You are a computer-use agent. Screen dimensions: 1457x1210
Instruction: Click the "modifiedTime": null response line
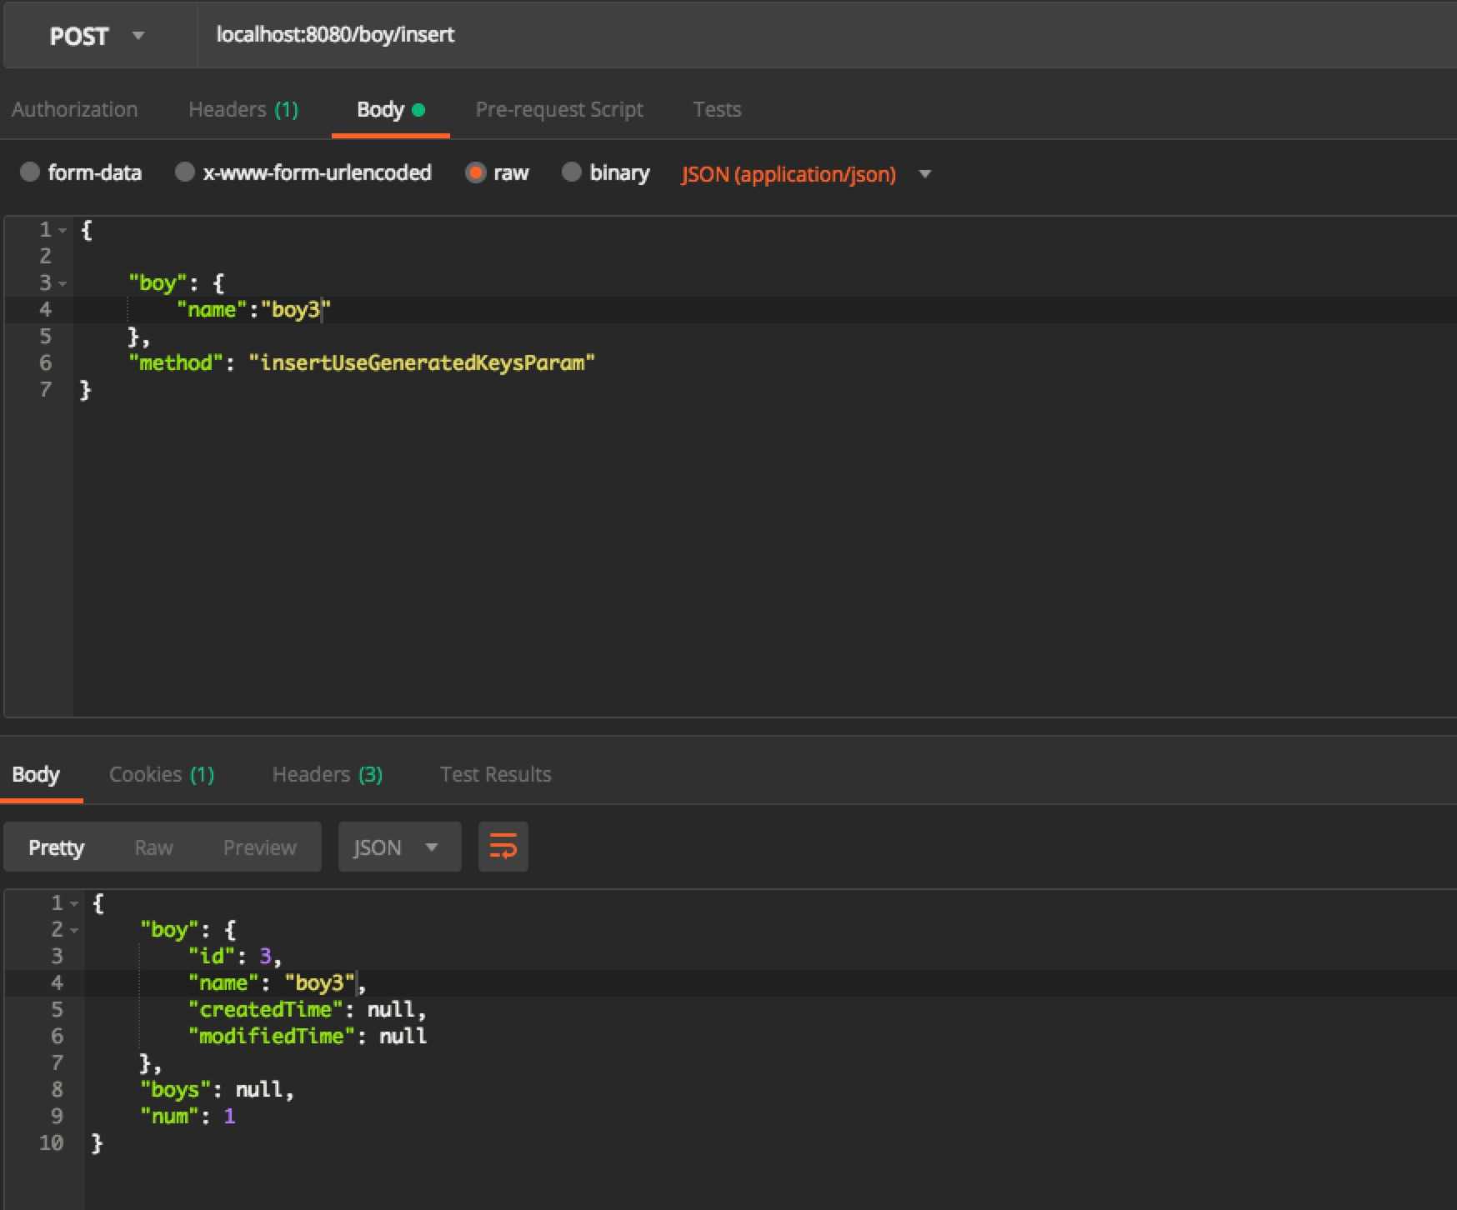[307, 1037]
